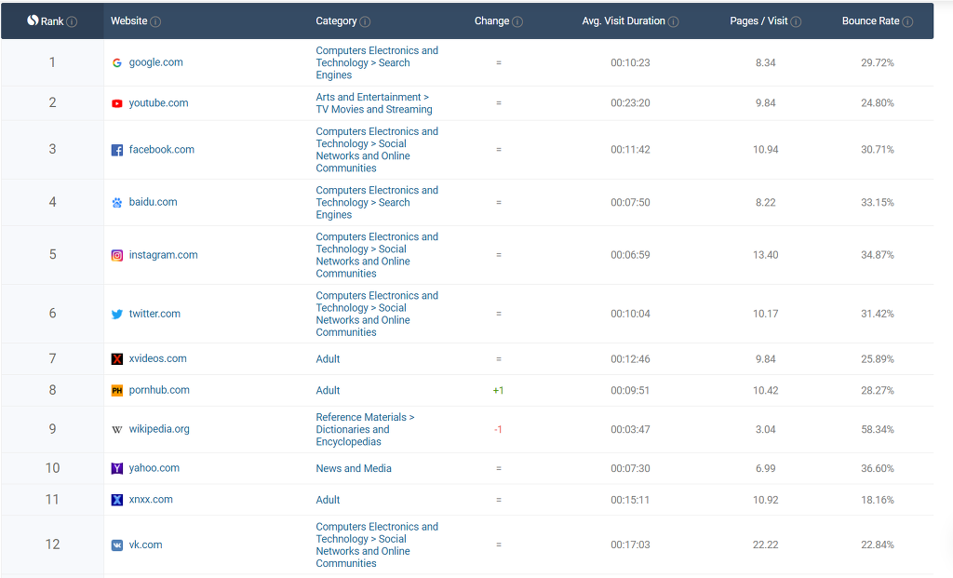
Task: Open google.com's Search Engines category link
Action: click(377, 62)
